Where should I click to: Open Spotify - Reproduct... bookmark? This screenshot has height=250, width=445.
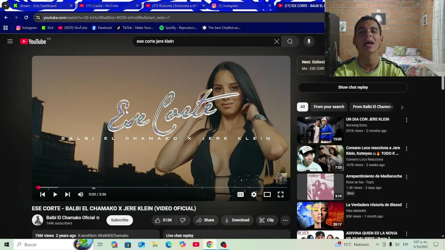click(x=178, y=28)
